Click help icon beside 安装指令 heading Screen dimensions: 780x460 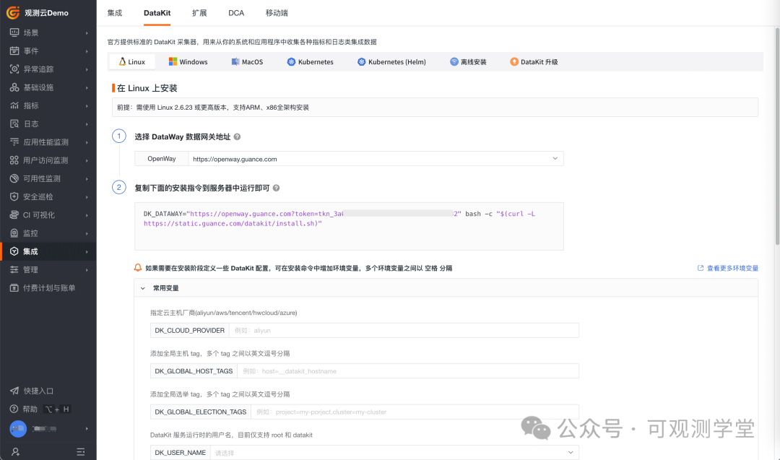point(276,188)
